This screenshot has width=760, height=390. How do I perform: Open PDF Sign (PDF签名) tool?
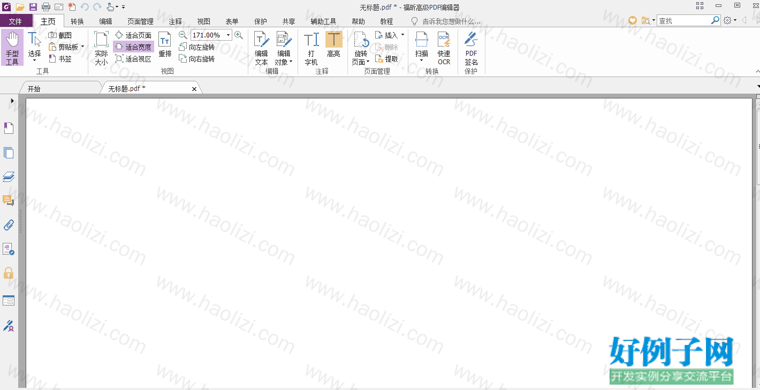click(471, 48)
